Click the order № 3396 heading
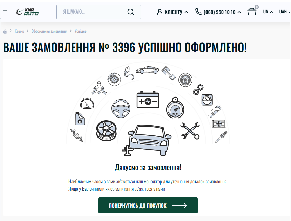The height and width of the screenshot is (221, 291). 125,47
